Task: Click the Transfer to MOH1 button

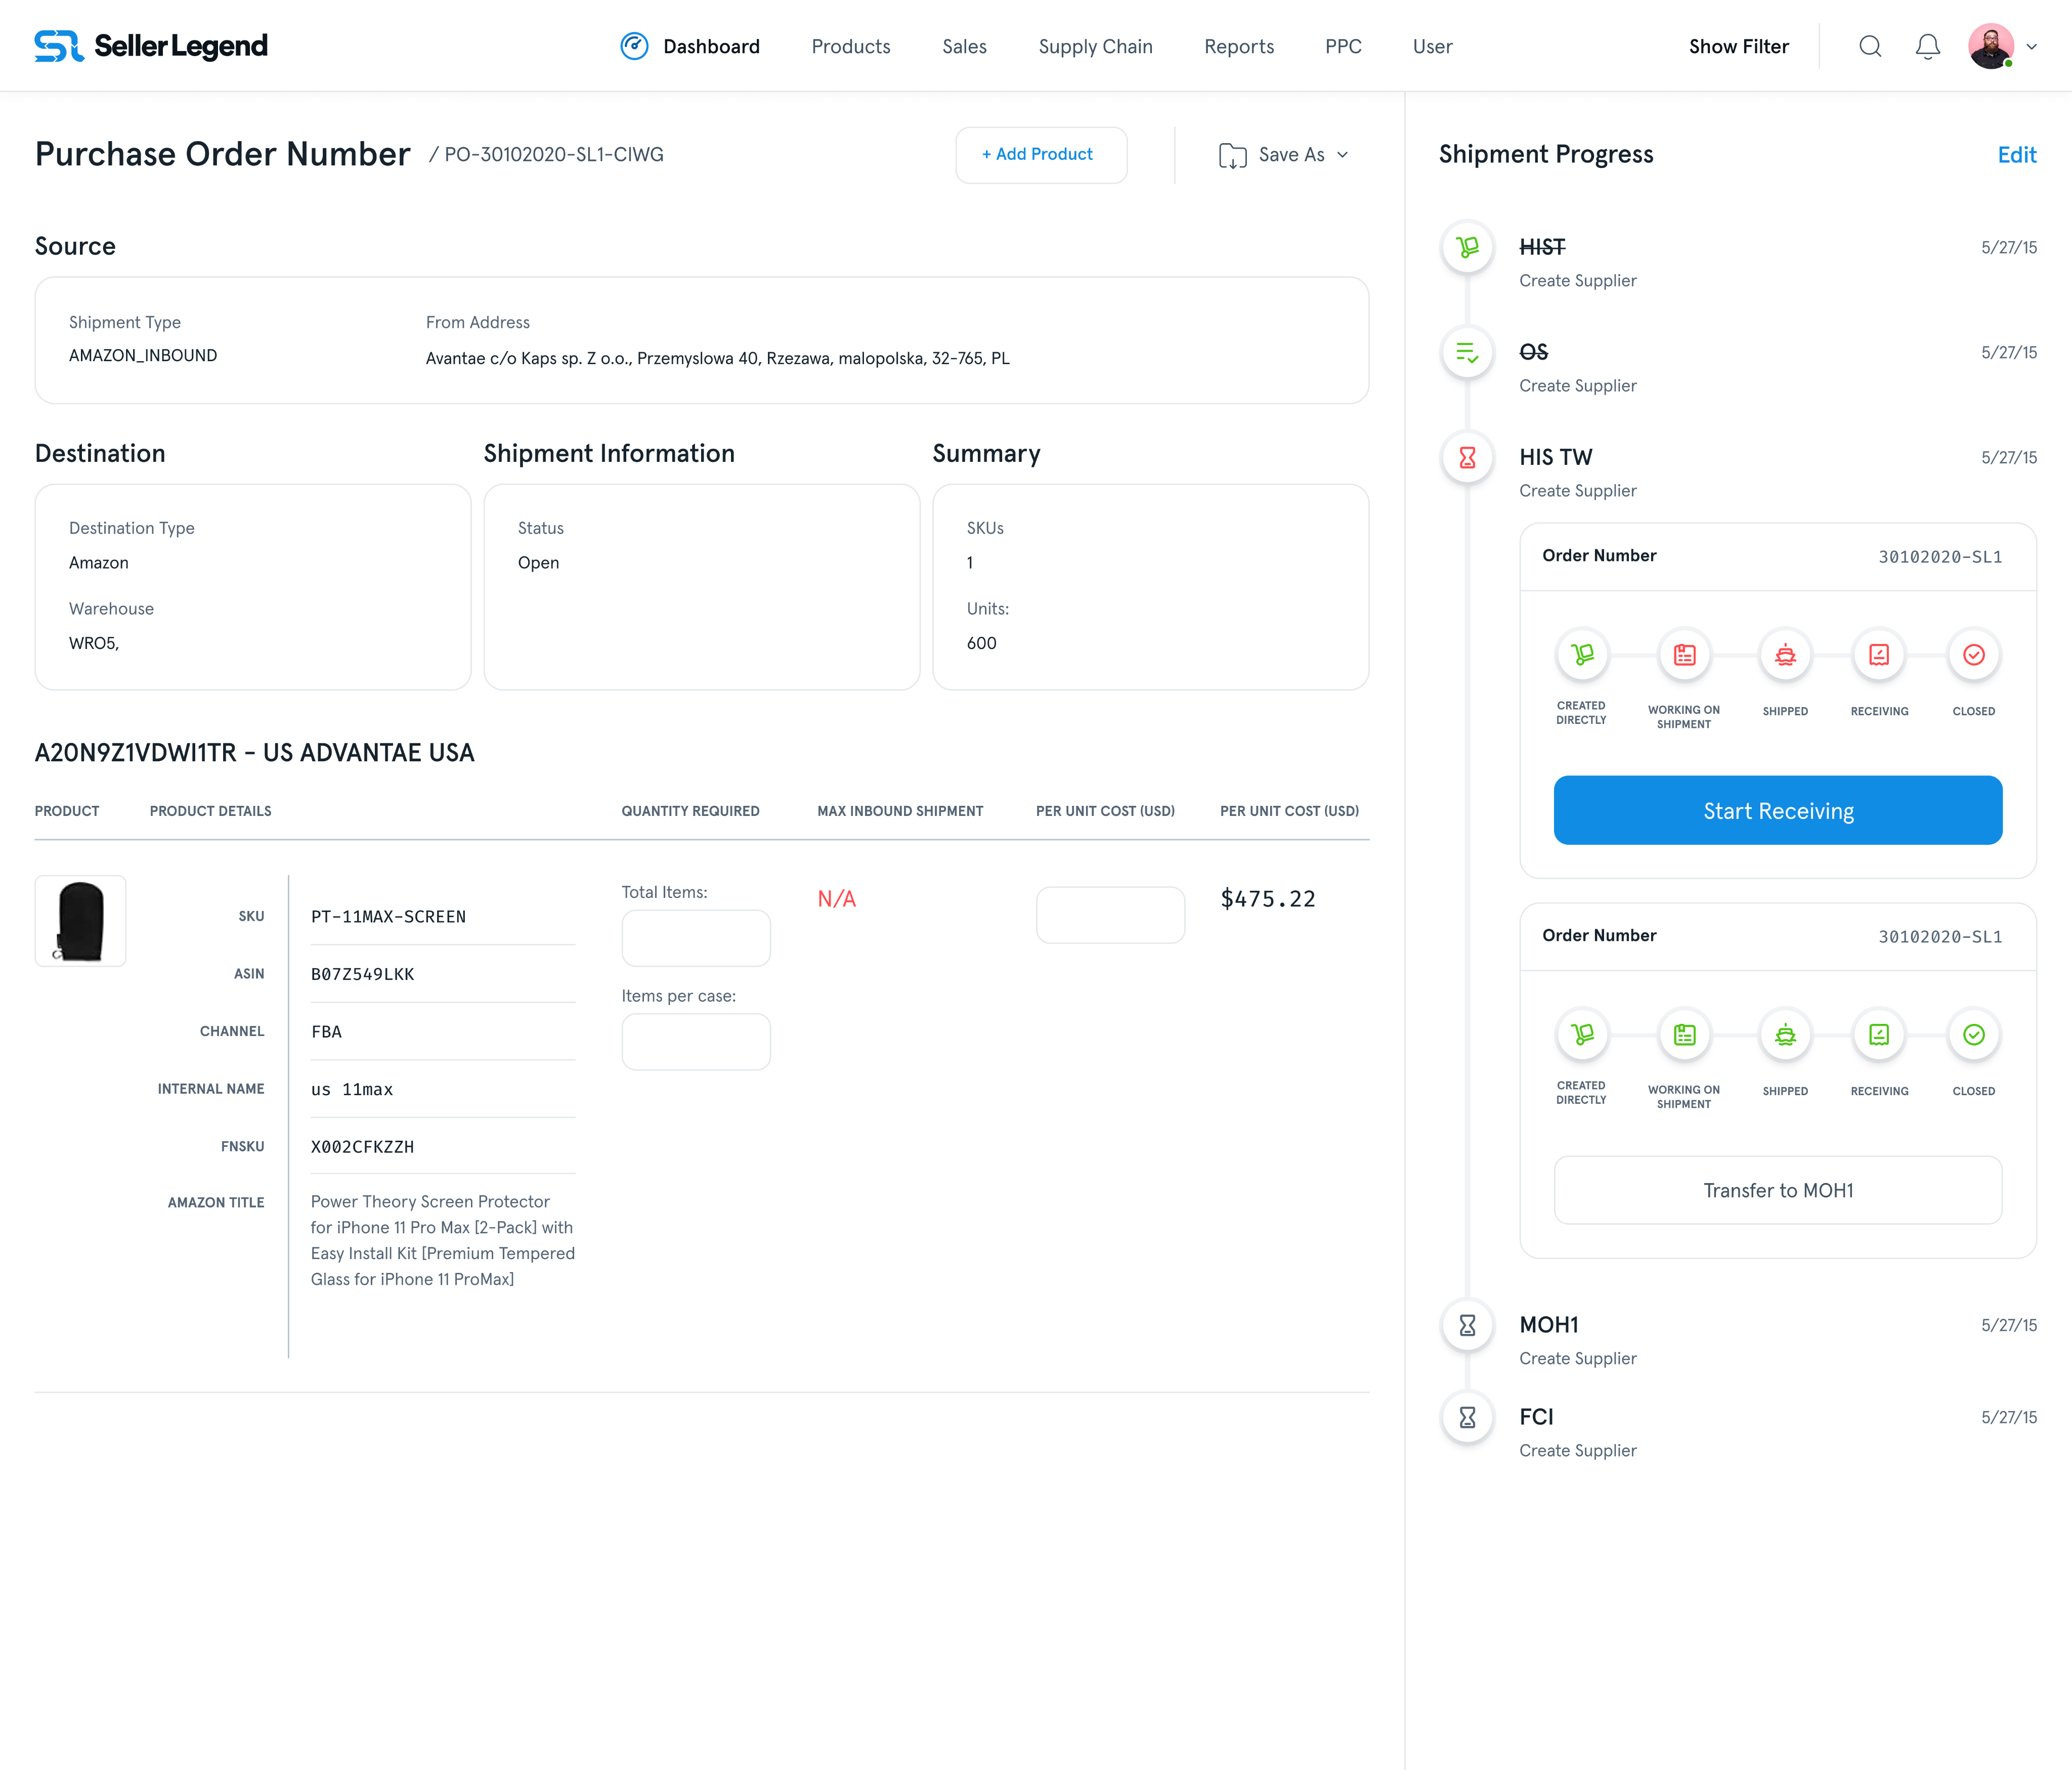Action: [x=1777, y=1190]
